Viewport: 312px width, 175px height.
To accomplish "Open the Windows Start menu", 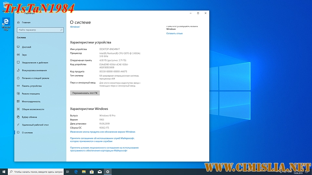I will pos(4,172).
